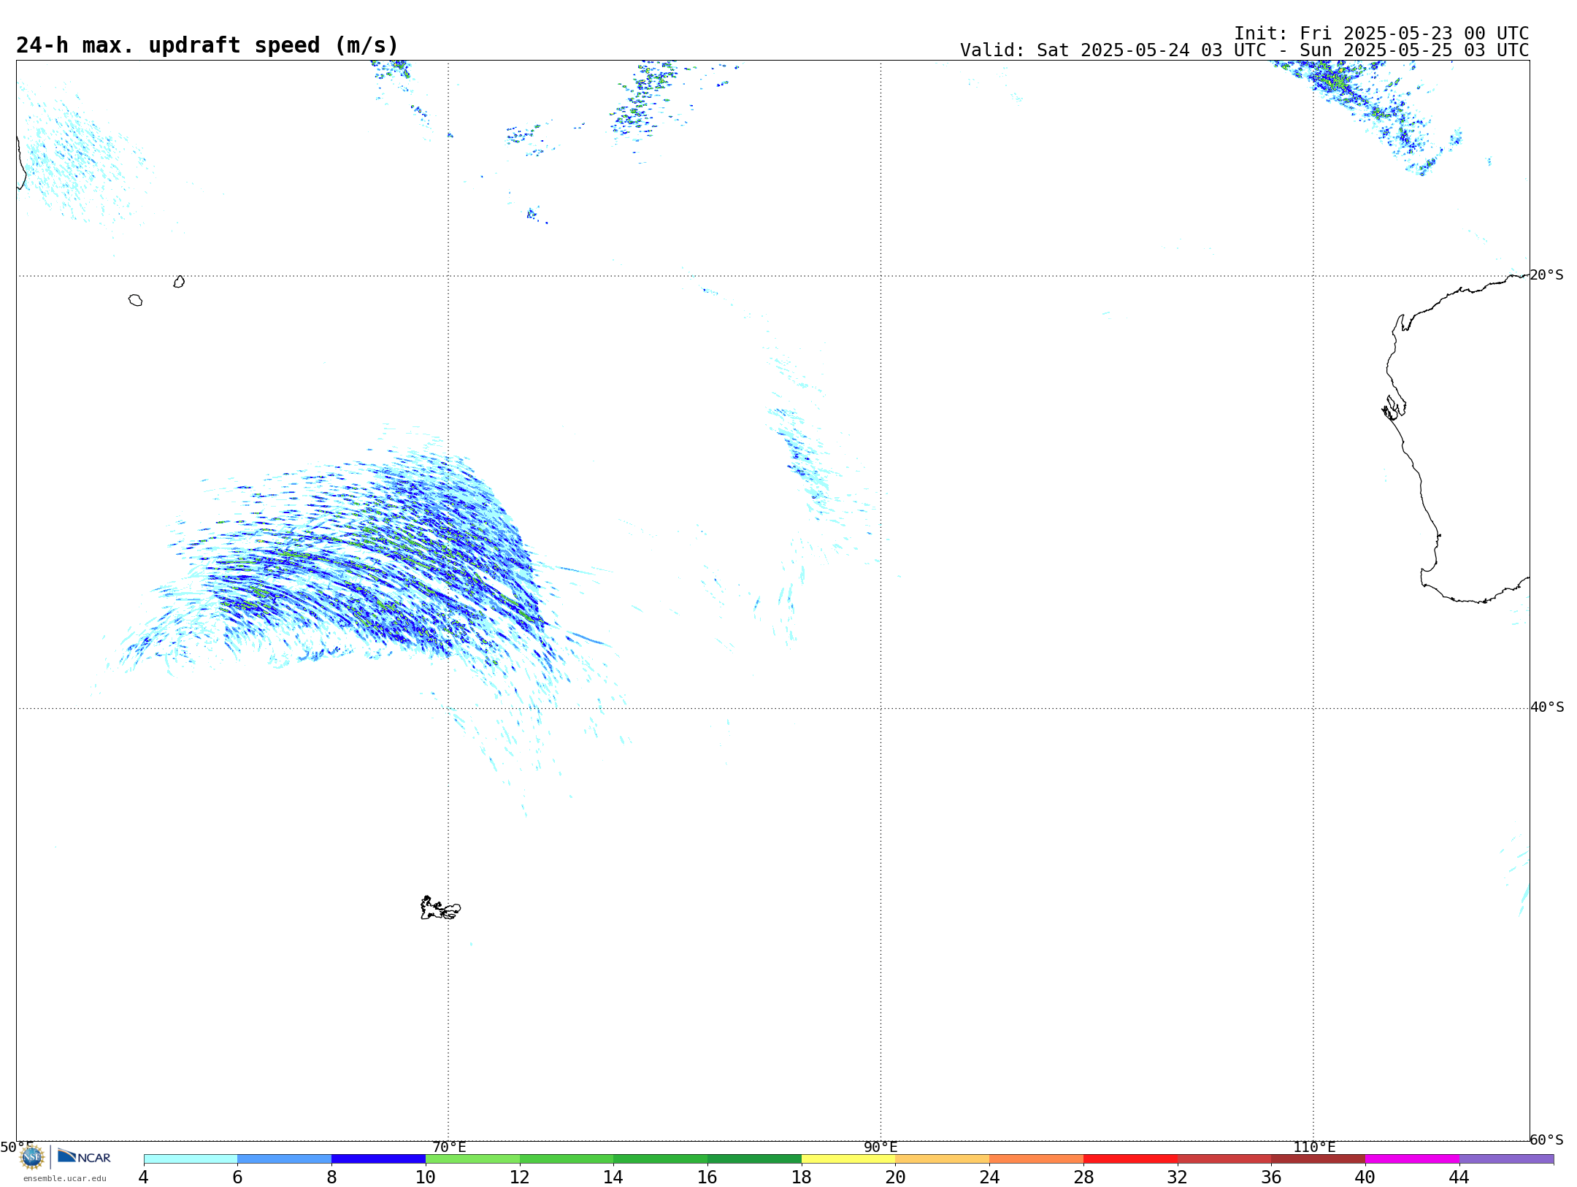Click the Mauritius island outline
The height and width of the screenshot is (1187, 1577).
coord(179,282)
